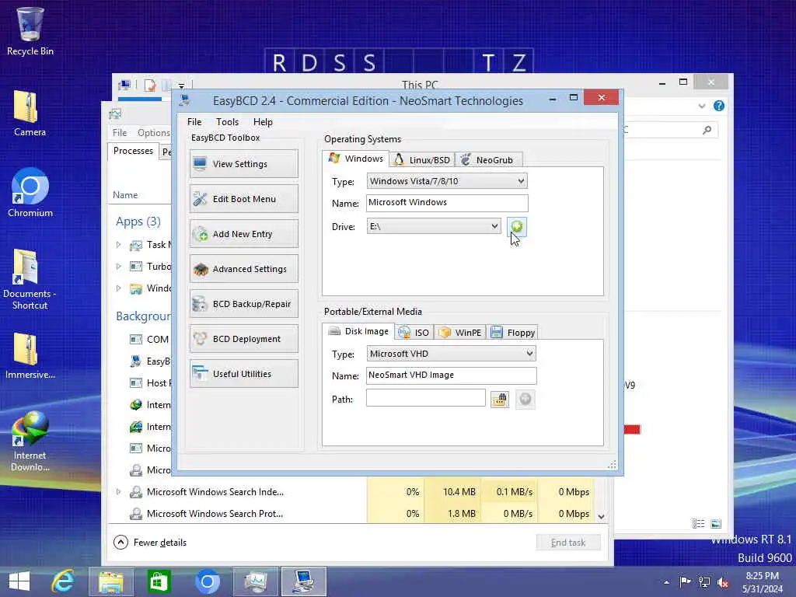This screenshot has height=597, width=796.
Task: Click the Windows Start button
Action: pyautogui.click(x=19, y=581)
